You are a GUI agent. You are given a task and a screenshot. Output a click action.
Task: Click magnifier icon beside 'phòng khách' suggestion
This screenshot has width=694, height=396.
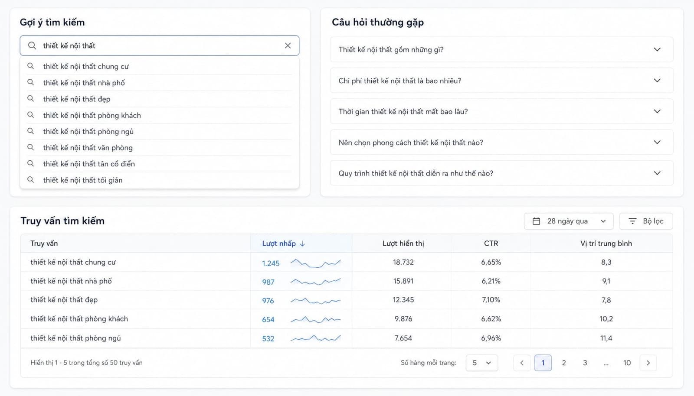(x=30, y=115)
